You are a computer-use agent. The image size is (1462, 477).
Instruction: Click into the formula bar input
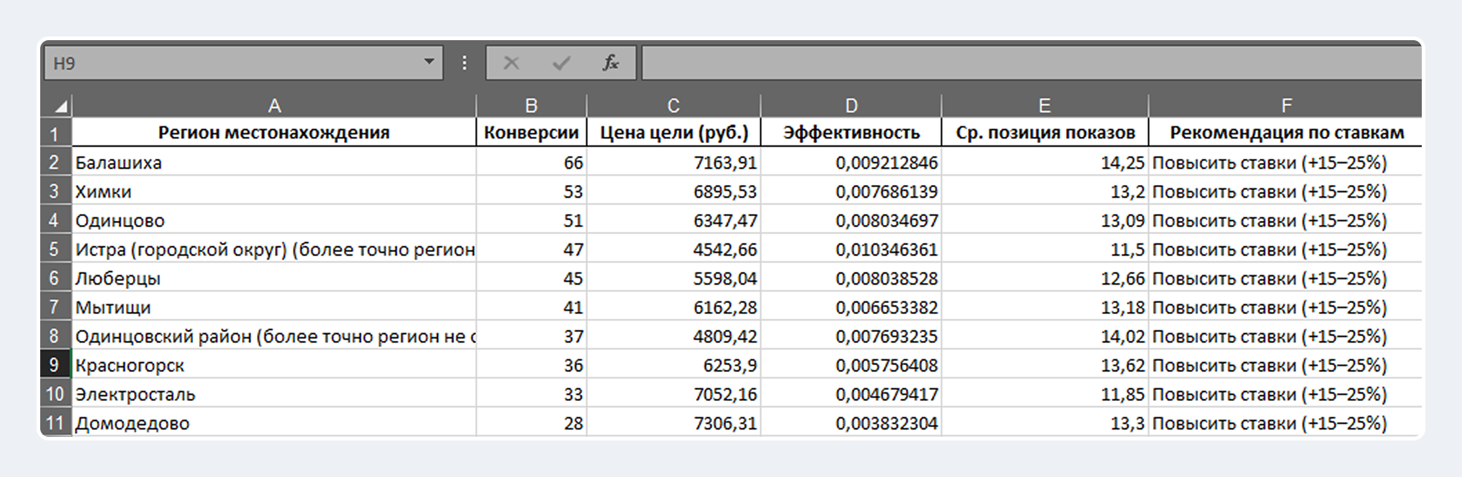[x=1031, y=63]
